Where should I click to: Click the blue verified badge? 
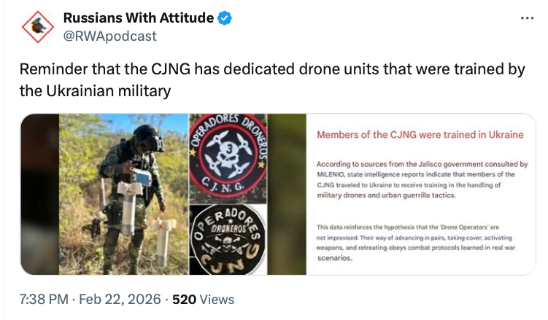tap(225, 18)
